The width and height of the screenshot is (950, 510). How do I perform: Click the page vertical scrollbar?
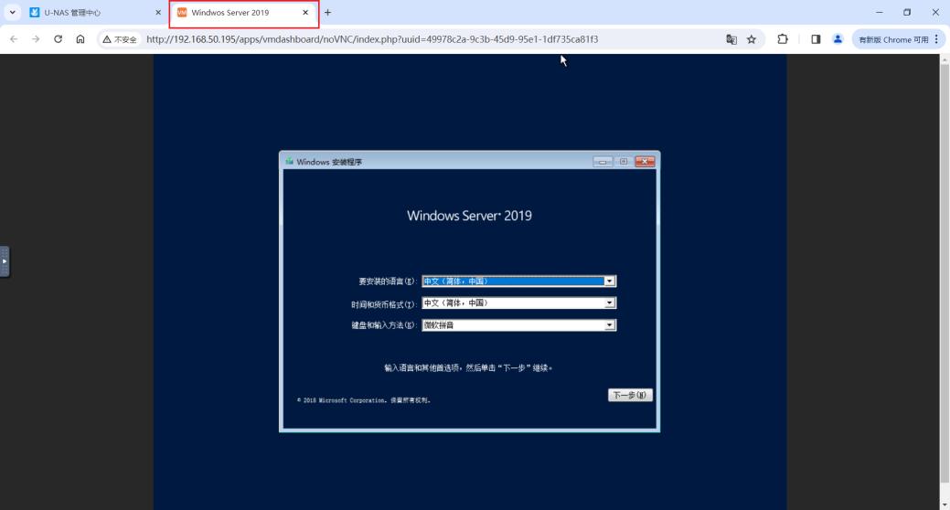(945, 273)
